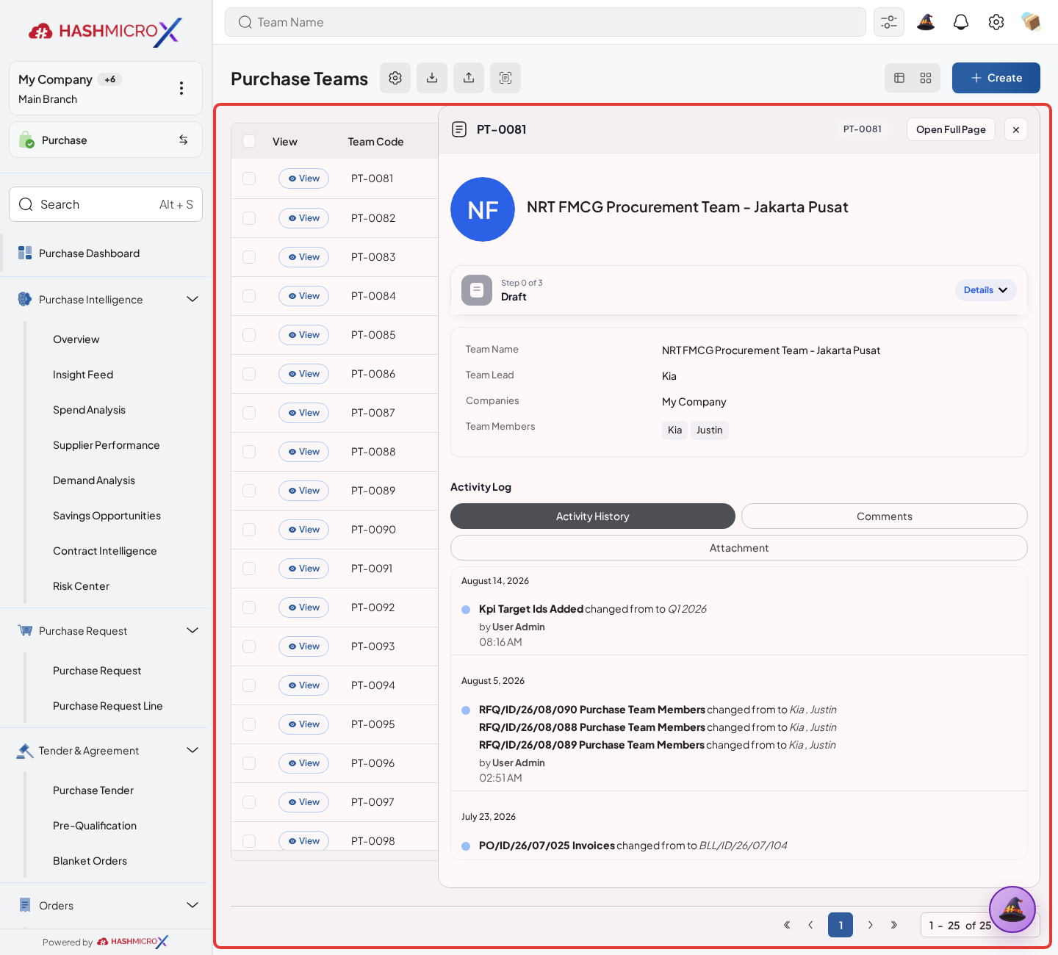1058x955 pixels.
Task: Collapse the Tender & Agreement section
Action: click(192, 750)
